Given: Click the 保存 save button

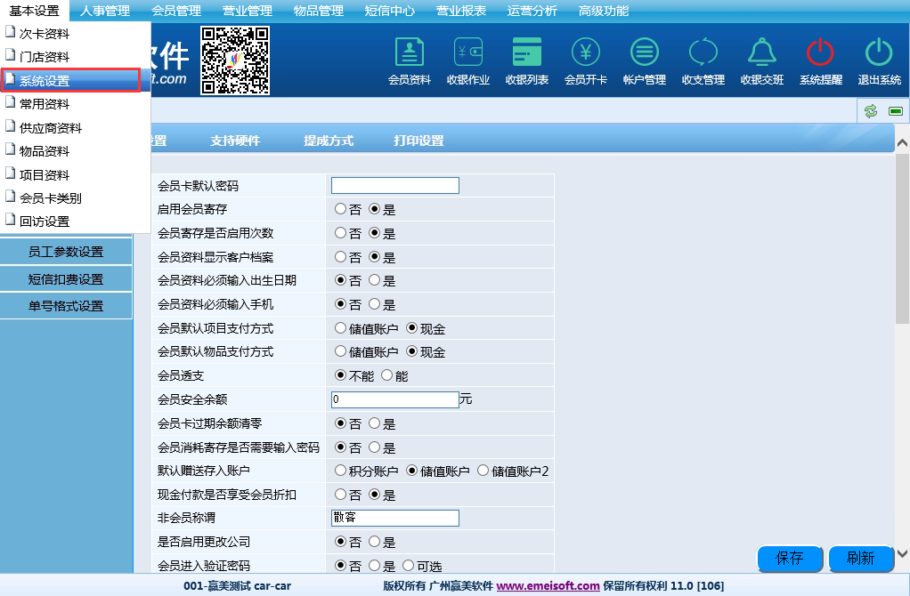Looking at the screenshot, I should [x=789, y=559].
